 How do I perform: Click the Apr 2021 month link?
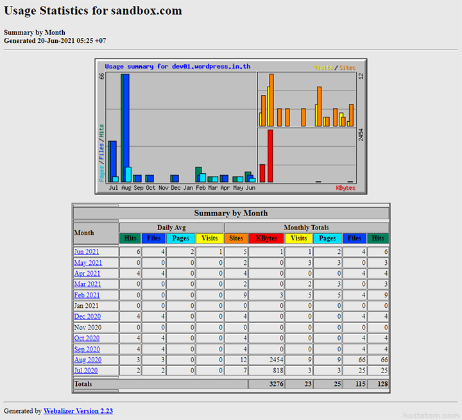[x=87, y=273]
